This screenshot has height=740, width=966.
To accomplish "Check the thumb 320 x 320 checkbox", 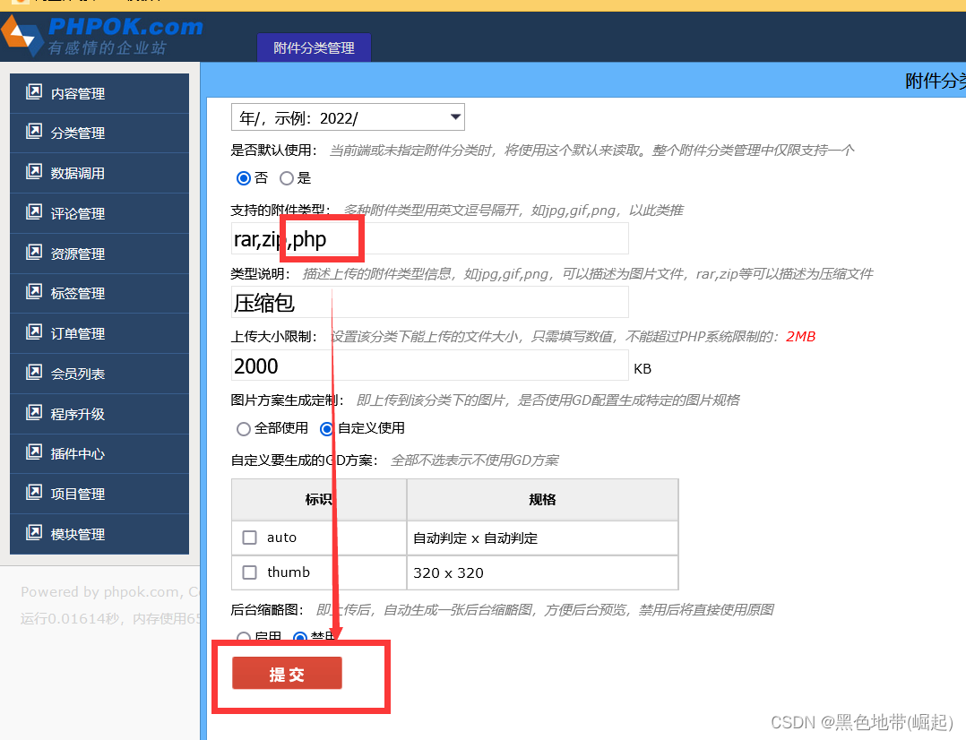I will (x=248, y=572).
